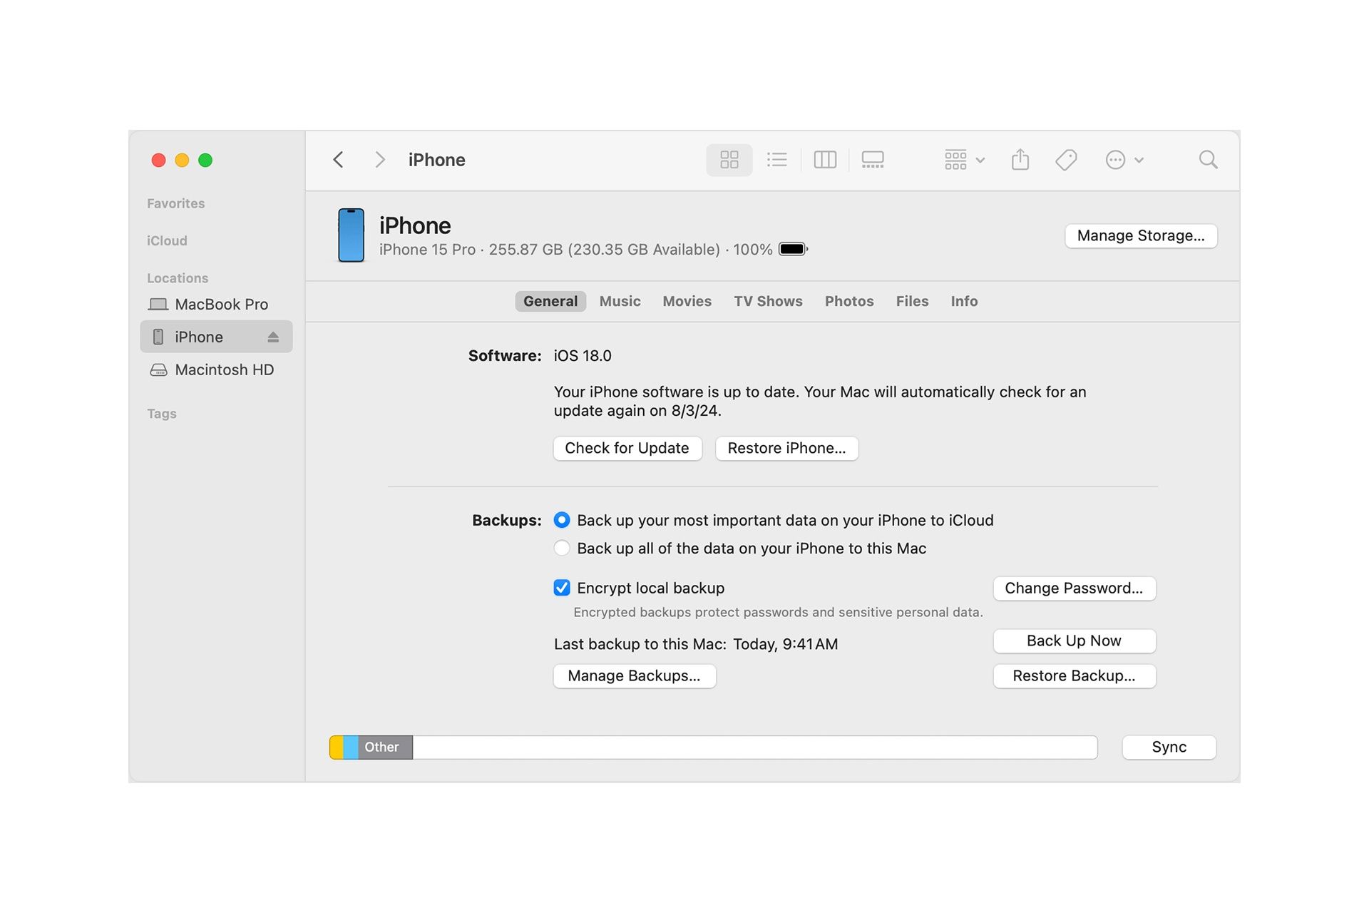1369x913 pixels.
Task: Switch to the Music tab
Action: [x=620, y=301]
